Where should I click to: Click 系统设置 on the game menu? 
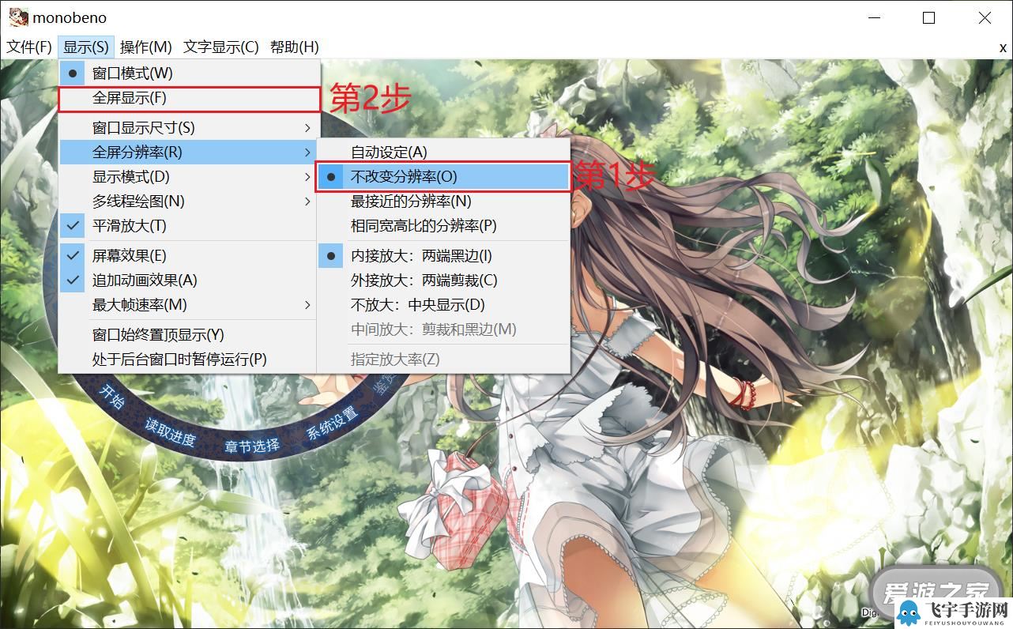click(332, 424)
